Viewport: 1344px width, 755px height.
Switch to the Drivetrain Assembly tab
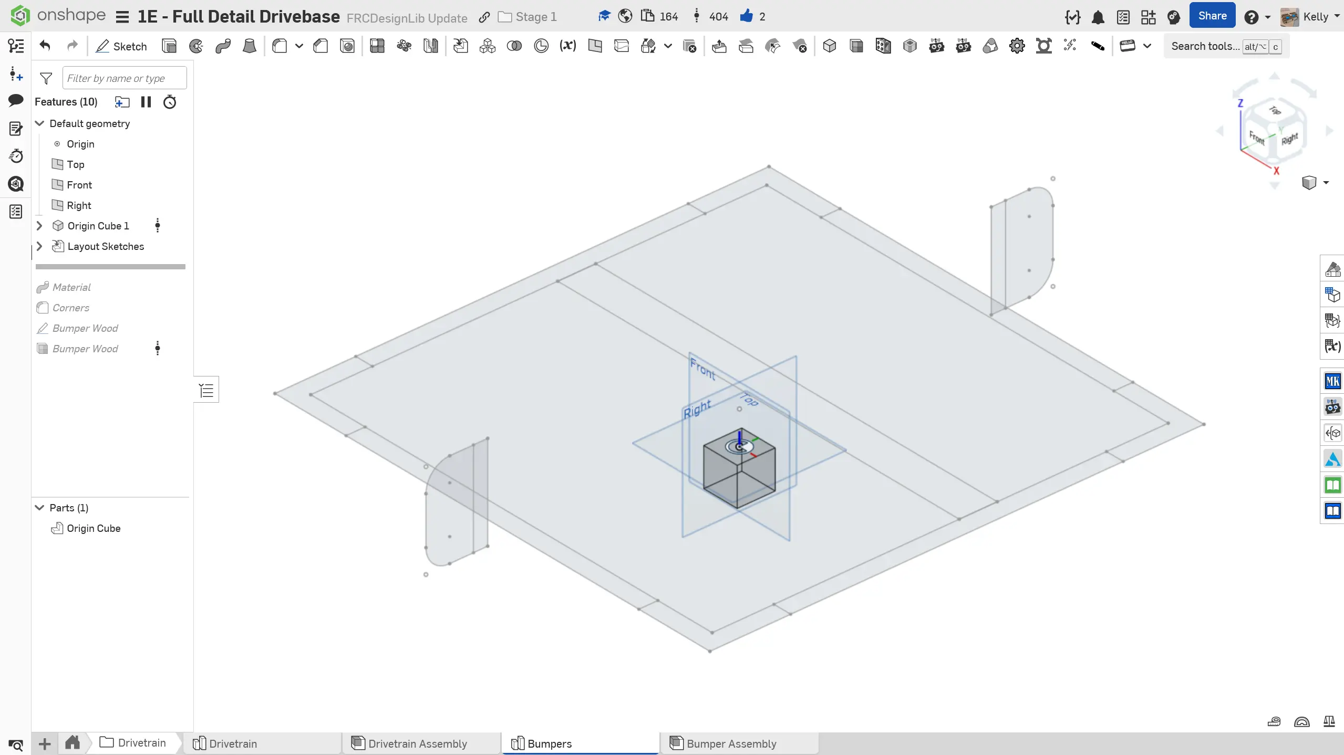point(417,743)
